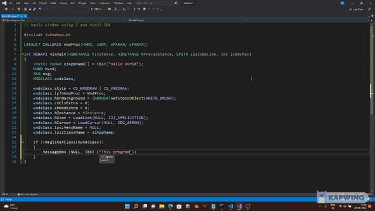
Task: Open the Test menu
Action: pyautogui.click(x=73, y=3)
